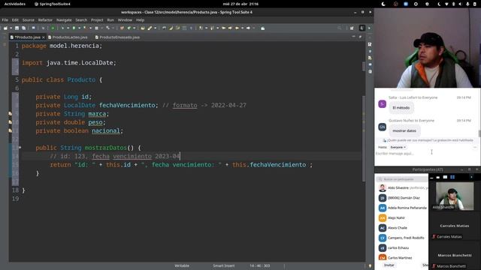Open the Everyone recipient dropdown in chat
Image resolution: width=481 pixels, height=270 pixels.
point(398,147)
